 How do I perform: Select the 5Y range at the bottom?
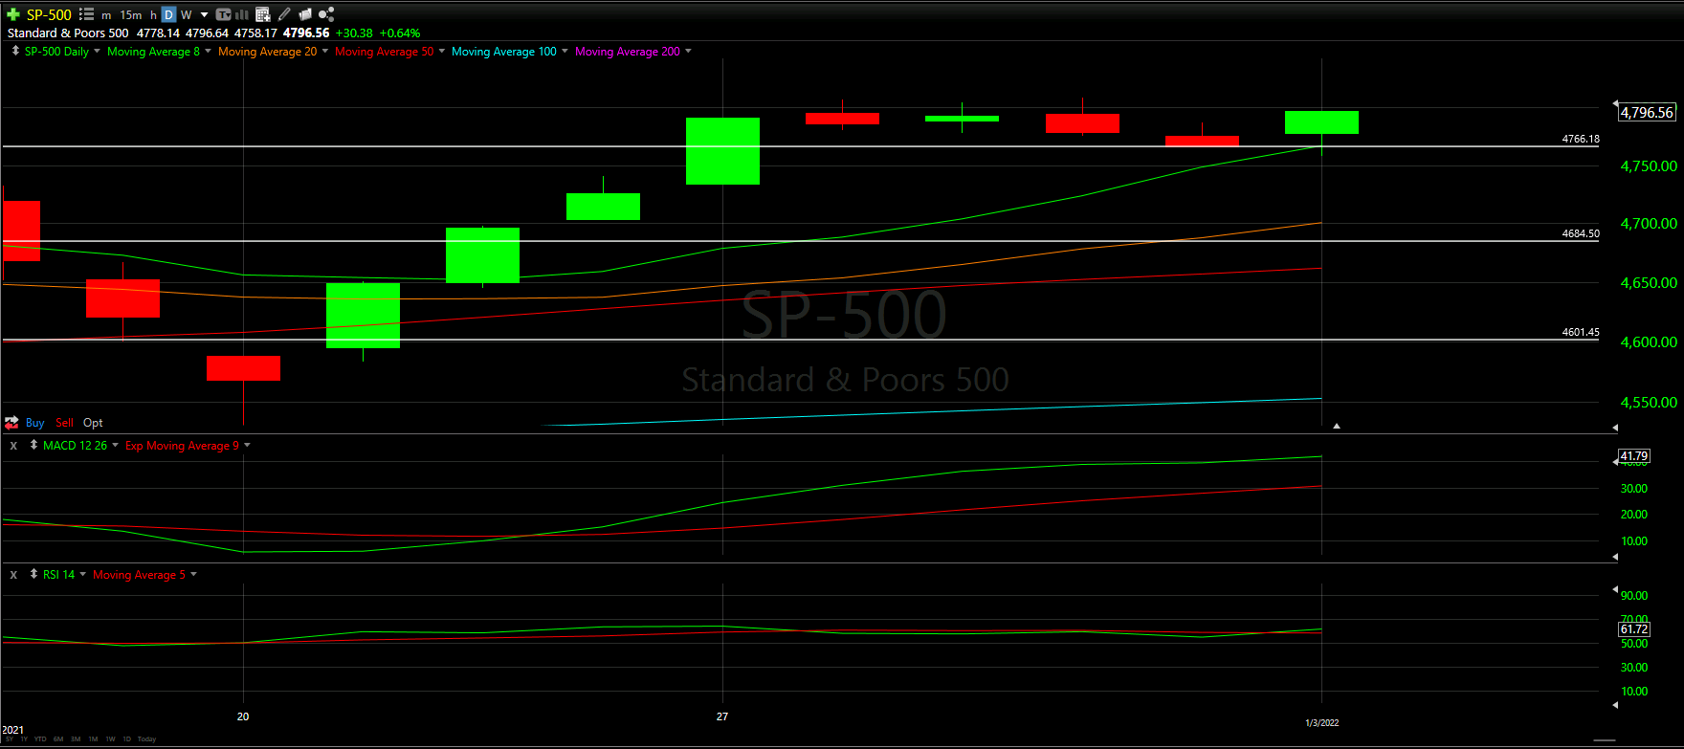(10, 738)
